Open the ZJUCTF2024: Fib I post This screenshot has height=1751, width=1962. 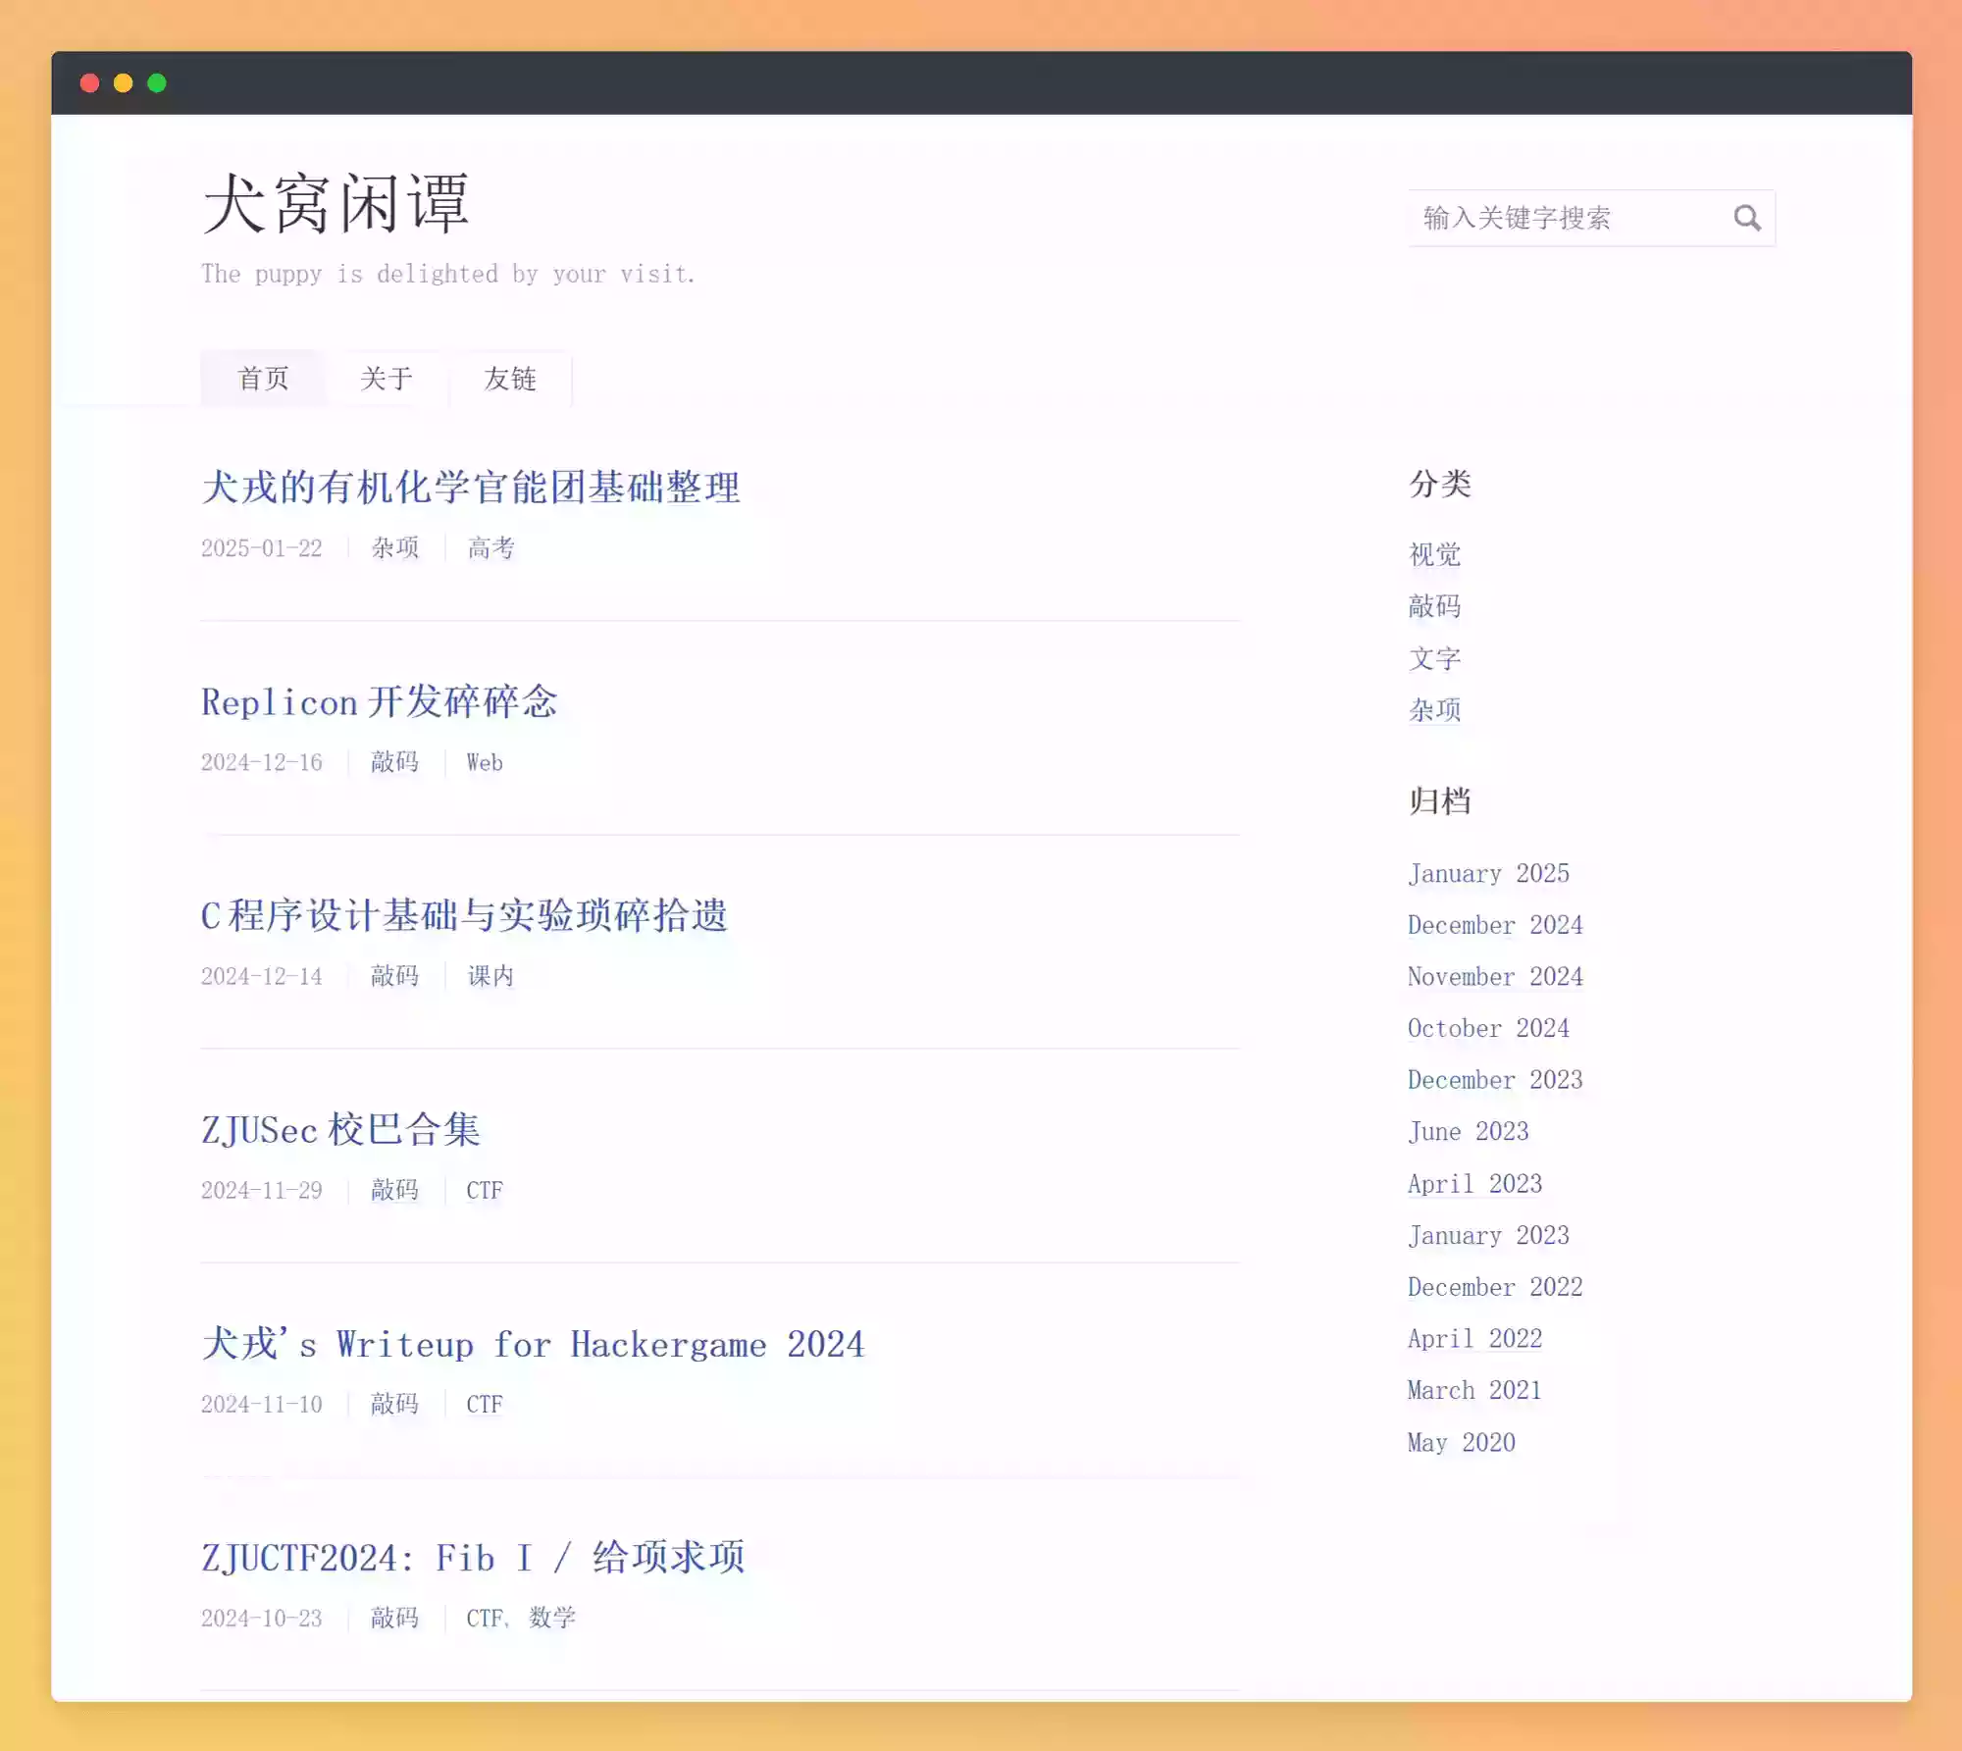pyautogui.click(x=472, y=1557)
